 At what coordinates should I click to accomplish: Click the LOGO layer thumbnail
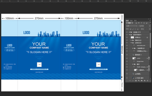(134, 58)
